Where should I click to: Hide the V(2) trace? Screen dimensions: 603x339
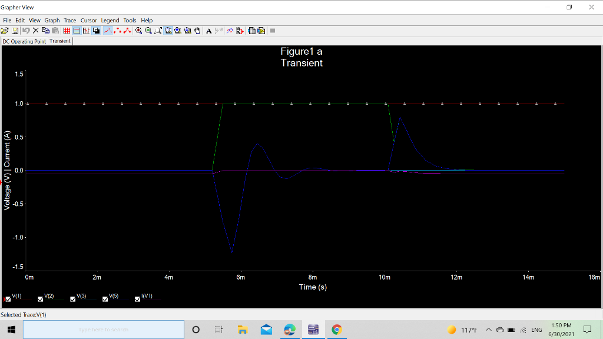pos(39,299)
